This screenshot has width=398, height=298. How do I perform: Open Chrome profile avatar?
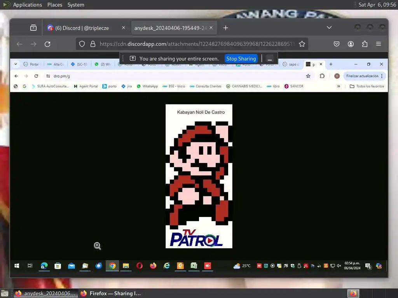click(337, 76)
